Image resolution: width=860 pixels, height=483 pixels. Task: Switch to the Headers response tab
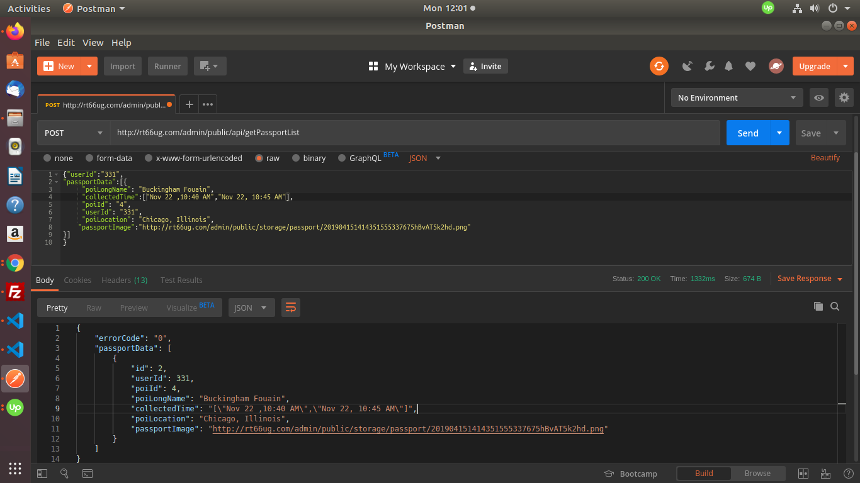[x=124, y=280]
